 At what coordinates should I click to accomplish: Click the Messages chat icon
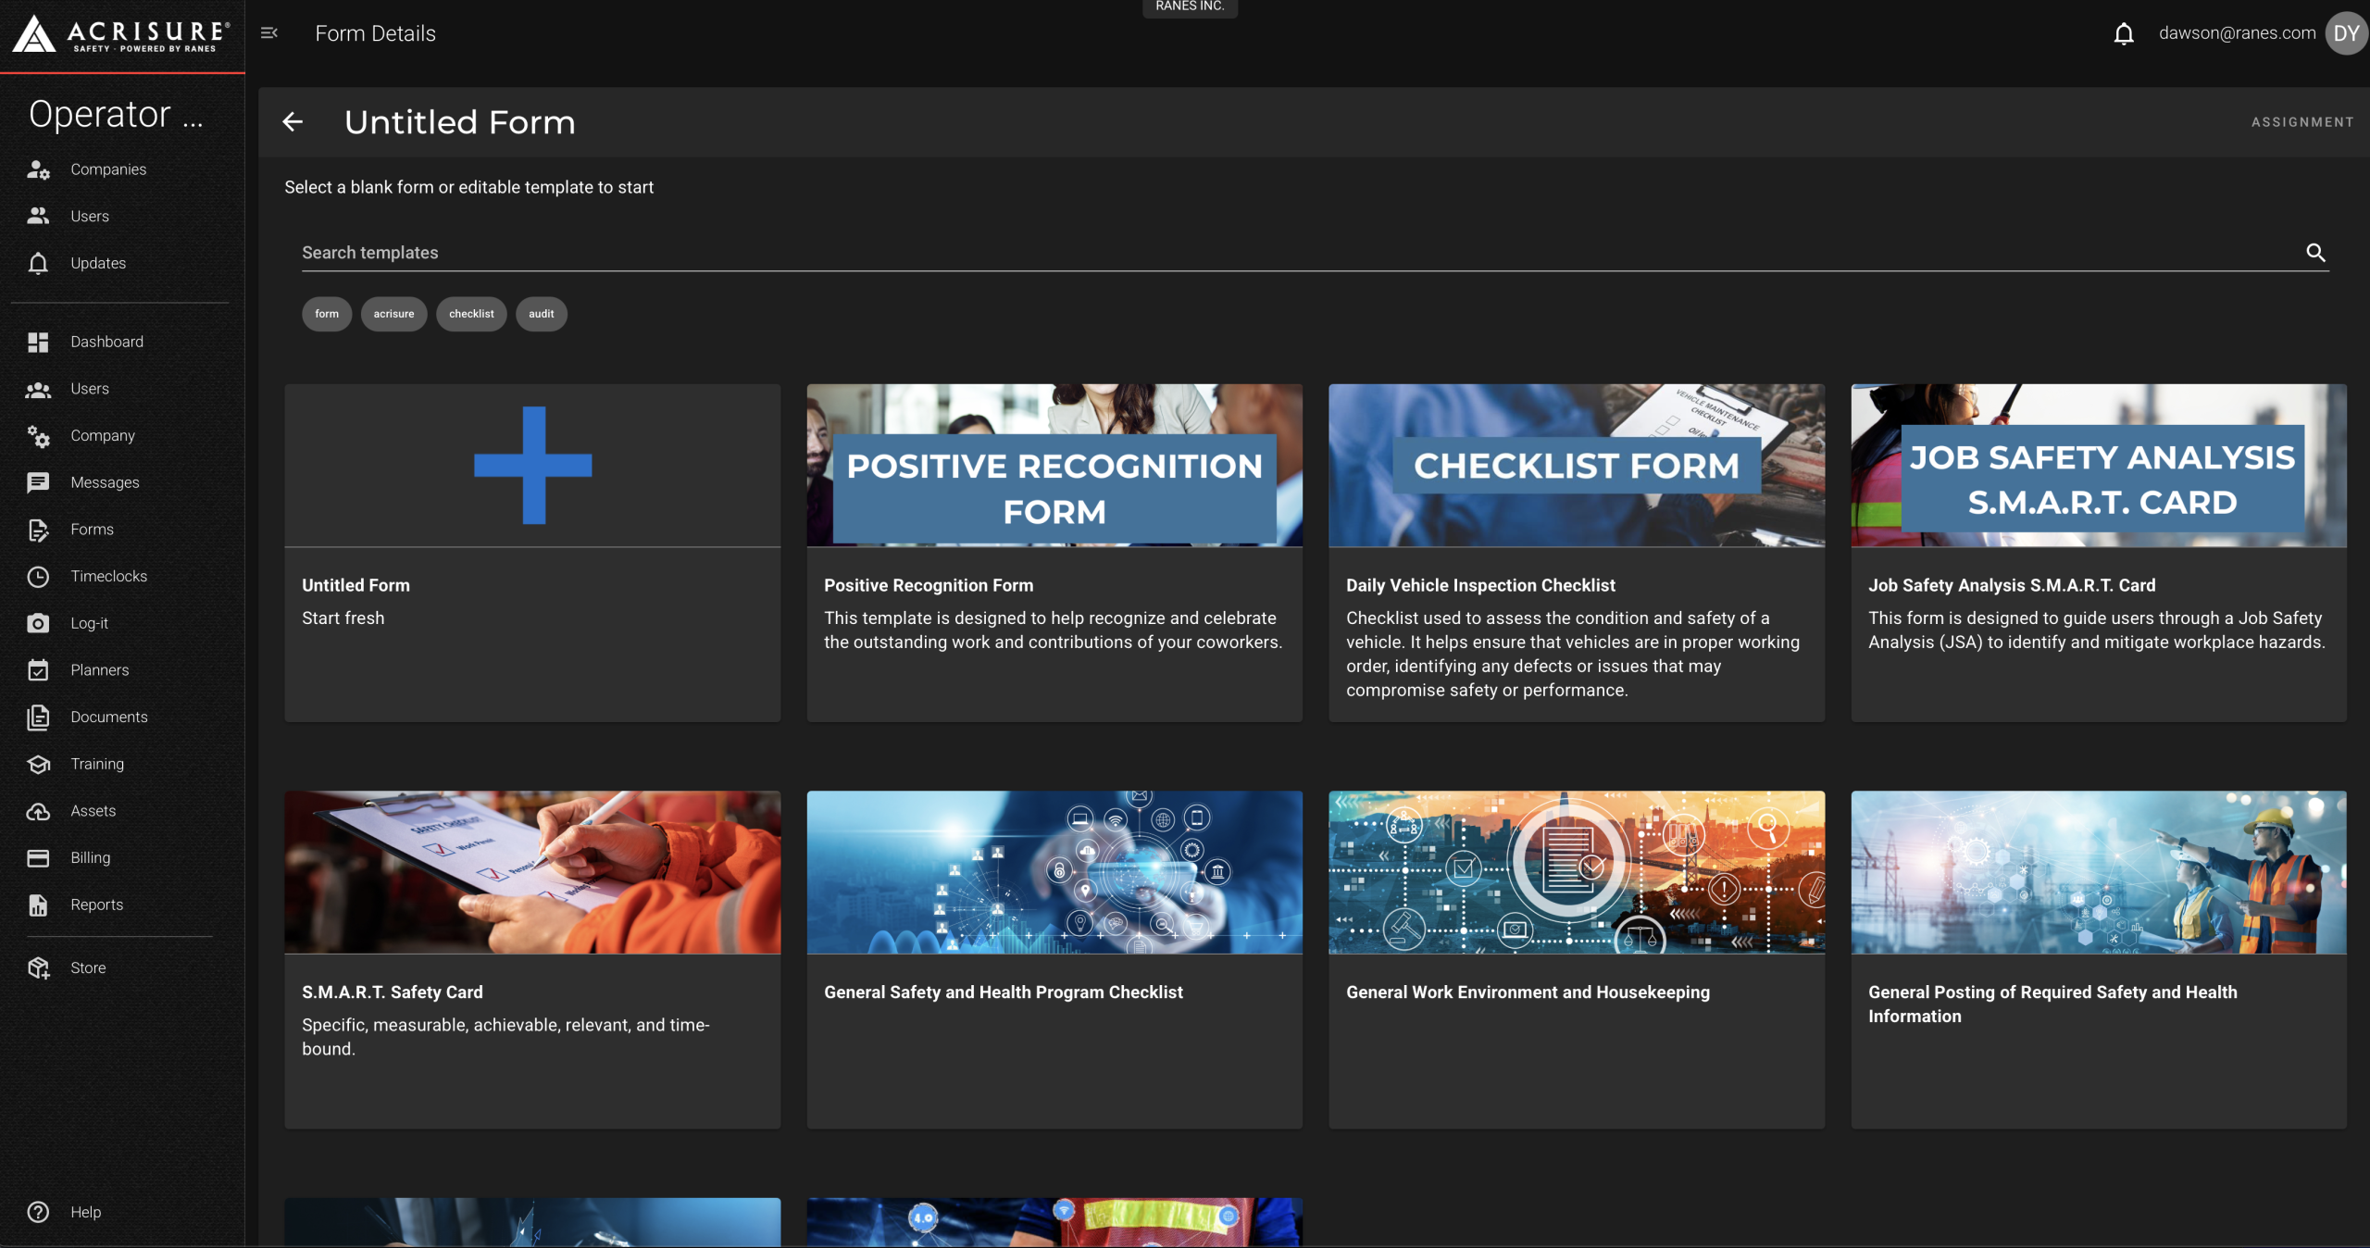[38, 482]
